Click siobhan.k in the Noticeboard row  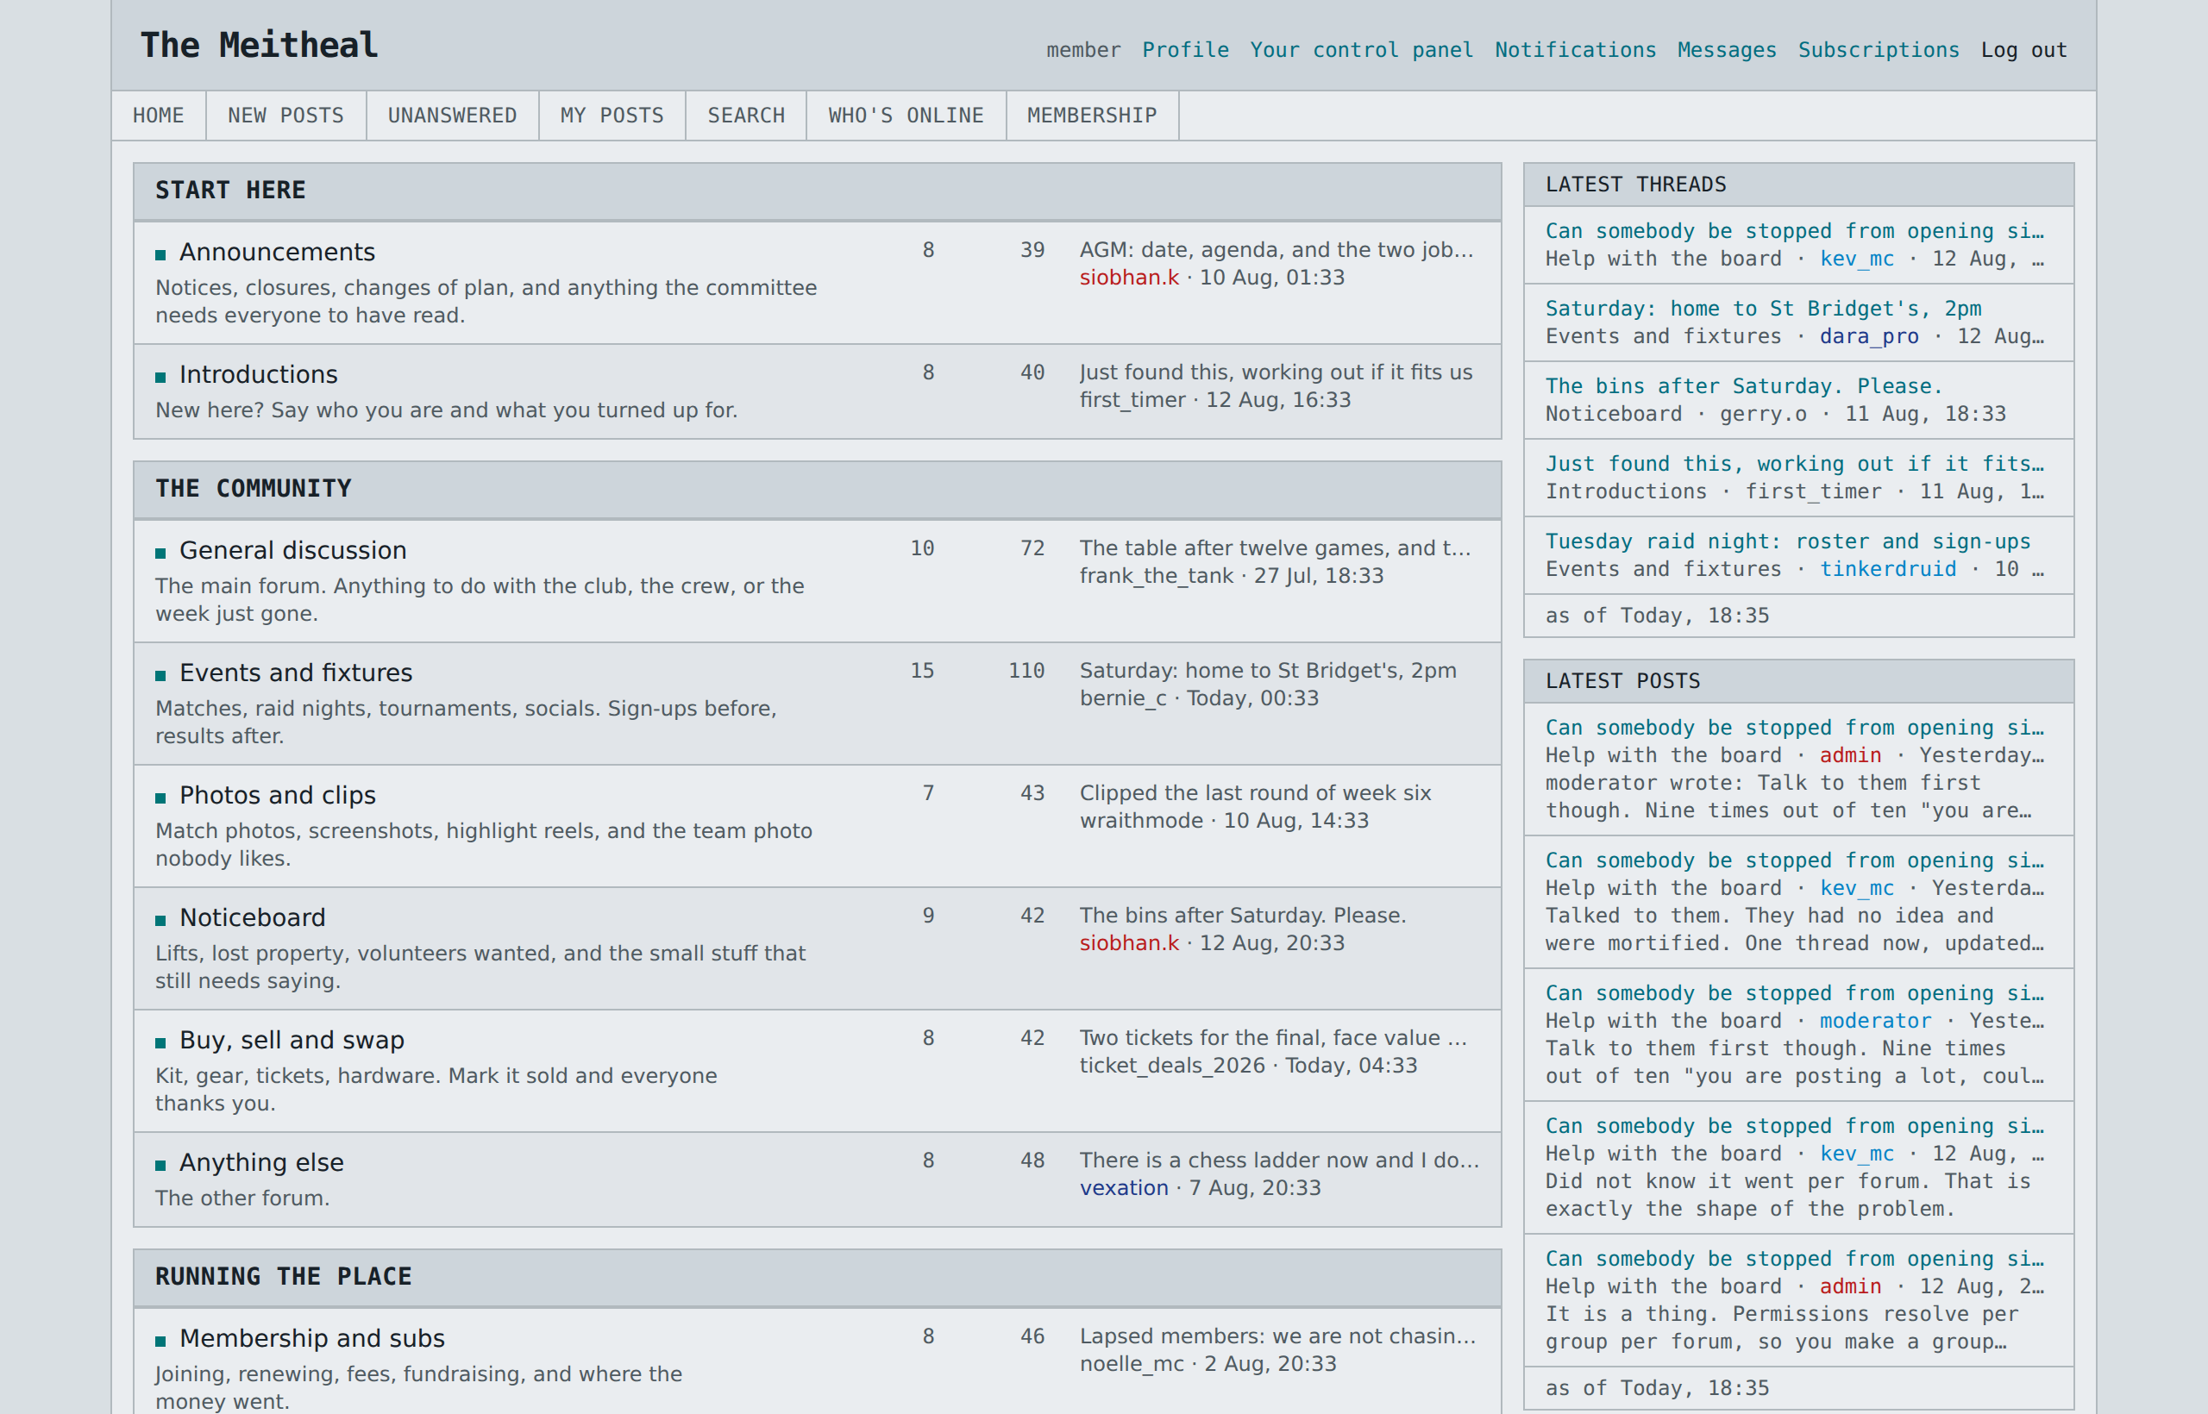click(1130, 943)
